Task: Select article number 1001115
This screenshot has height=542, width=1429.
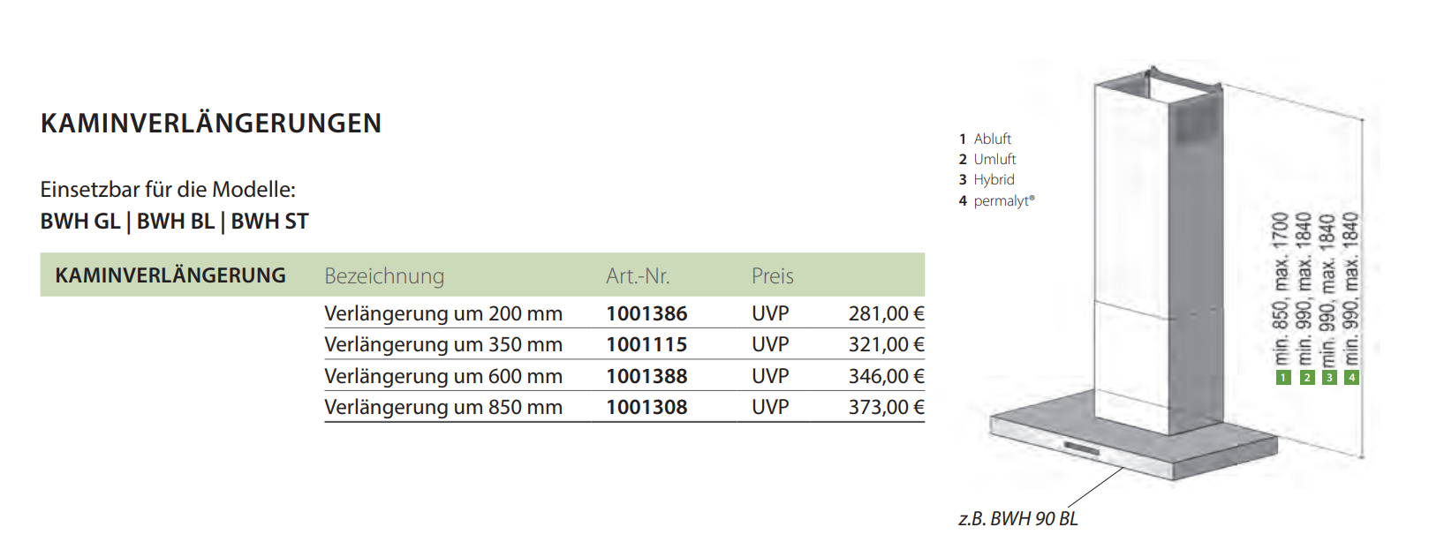Action: click(646, 344)
